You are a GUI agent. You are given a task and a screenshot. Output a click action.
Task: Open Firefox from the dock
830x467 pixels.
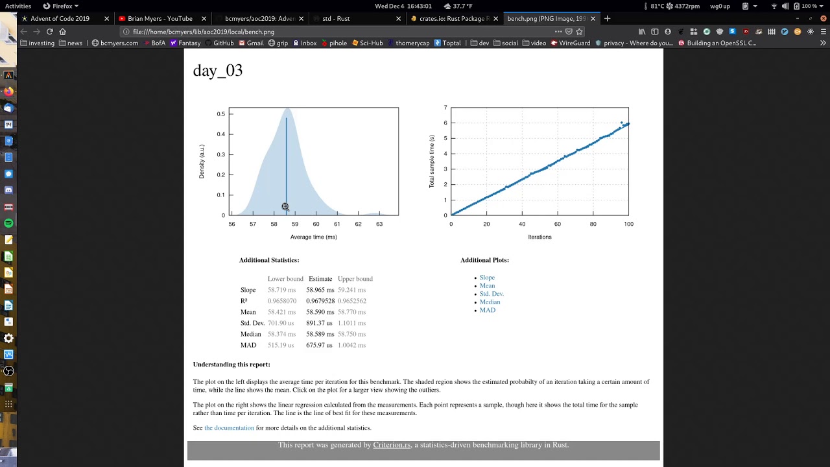[x=8, y=91]
